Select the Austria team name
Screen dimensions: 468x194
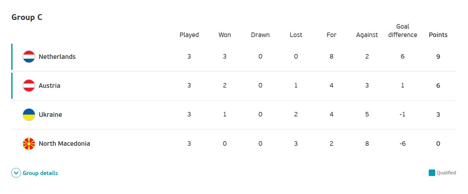coord(50,86)
